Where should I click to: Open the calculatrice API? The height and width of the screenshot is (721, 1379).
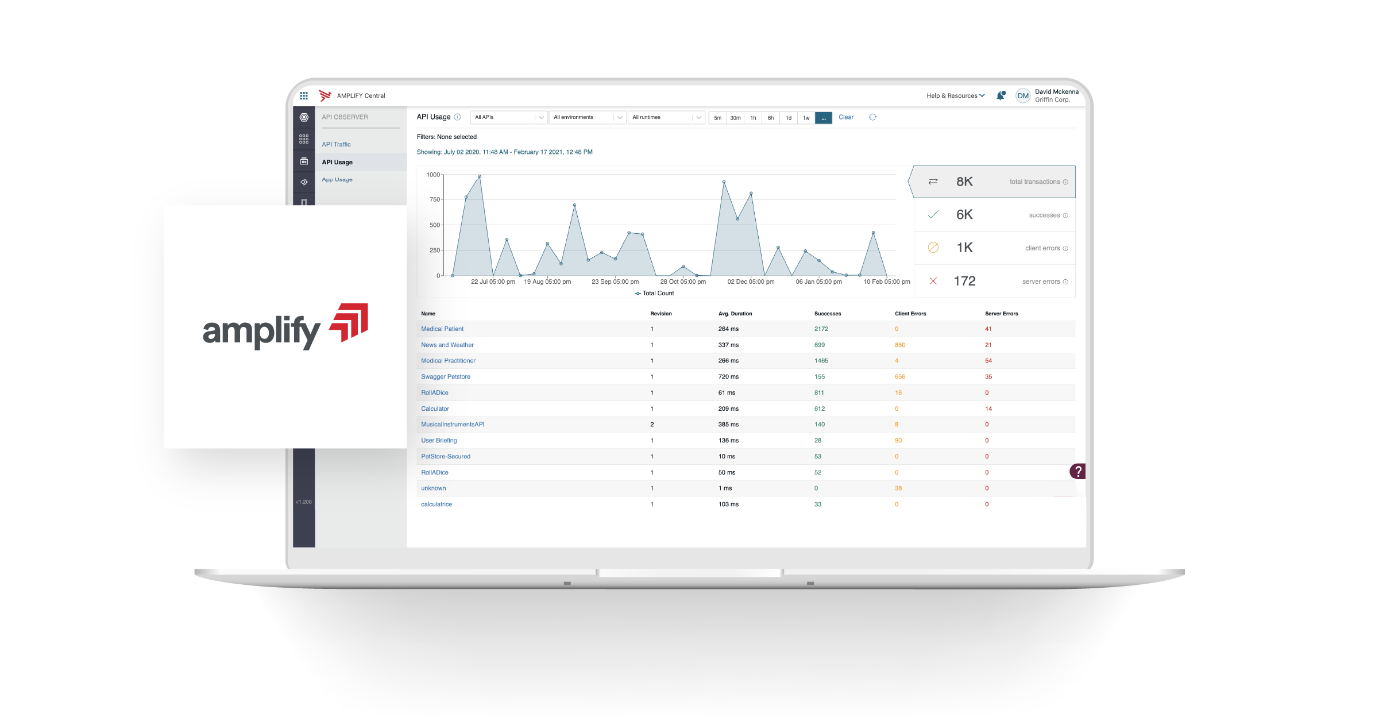click(x=437, y=504)
